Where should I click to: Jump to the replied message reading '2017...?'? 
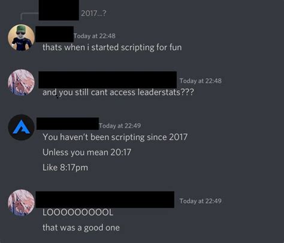coord(93,13)
